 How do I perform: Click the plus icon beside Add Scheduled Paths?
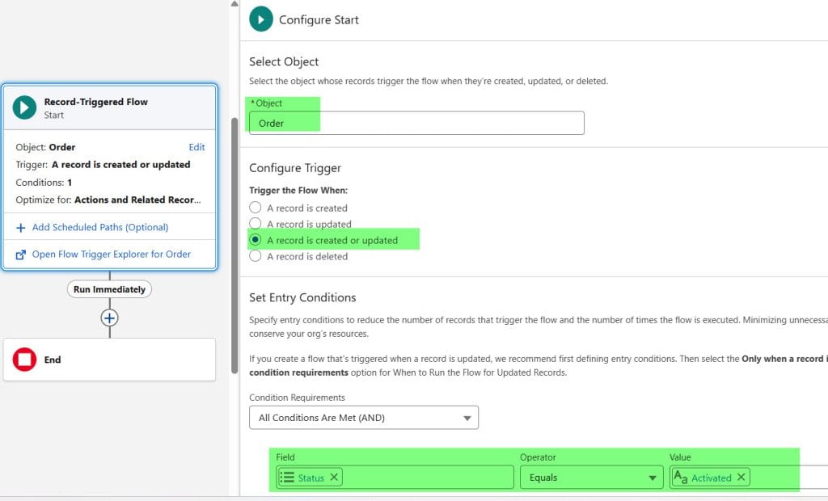20,228
